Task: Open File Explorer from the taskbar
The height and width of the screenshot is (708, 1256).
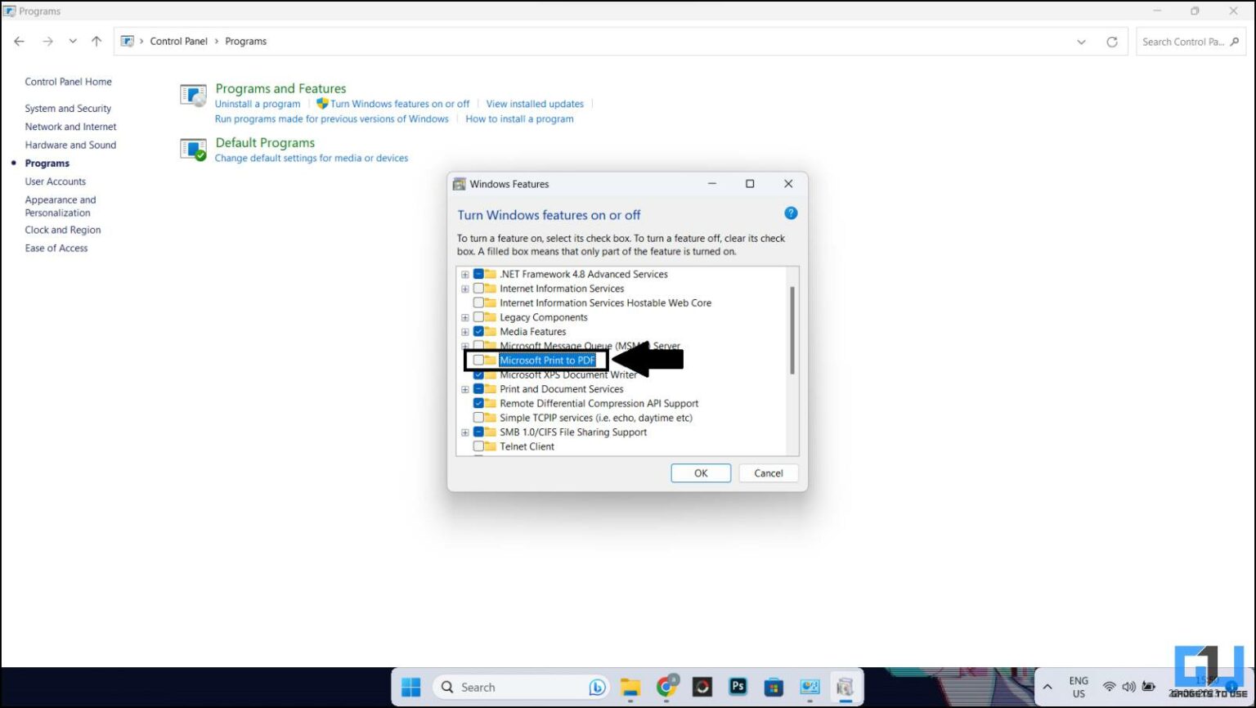Action: coord(630,687)
